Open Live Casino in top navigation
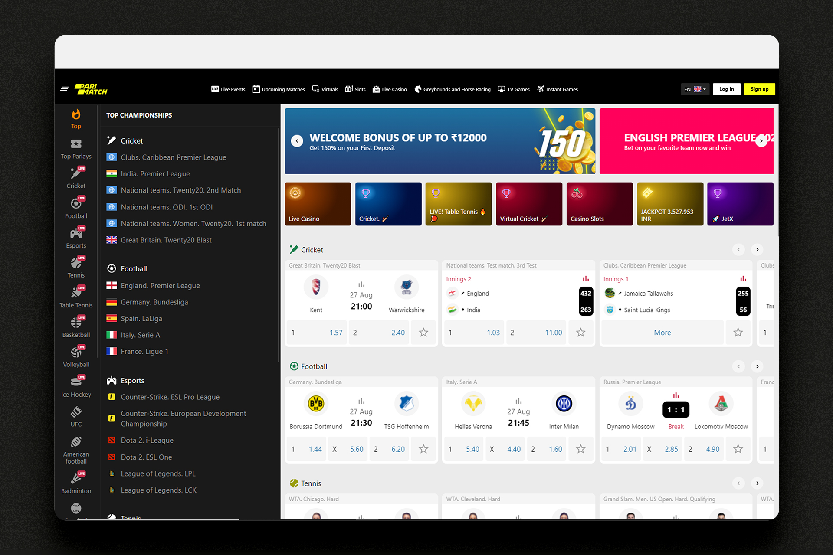 click(390, 89)
